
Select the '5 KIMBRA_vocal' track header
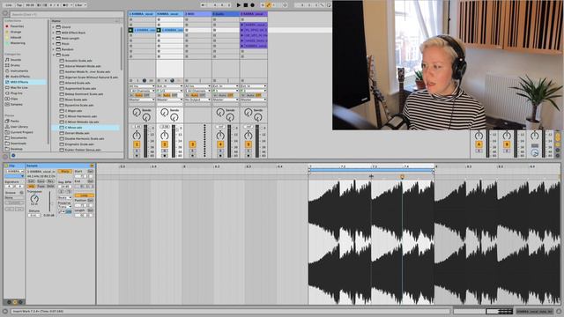tap(254, 14)
